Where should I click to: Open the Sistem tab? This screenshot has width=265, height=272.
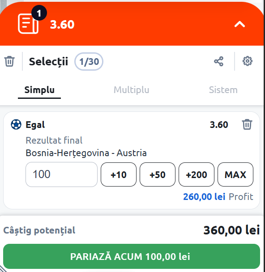point(223,90)
